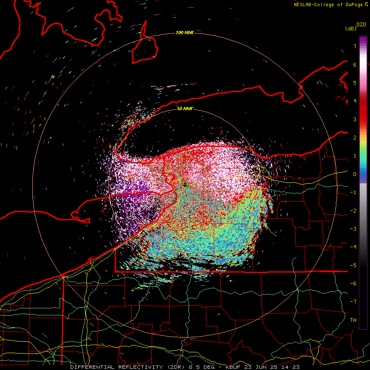Click the 3 value on color scale

355,119
